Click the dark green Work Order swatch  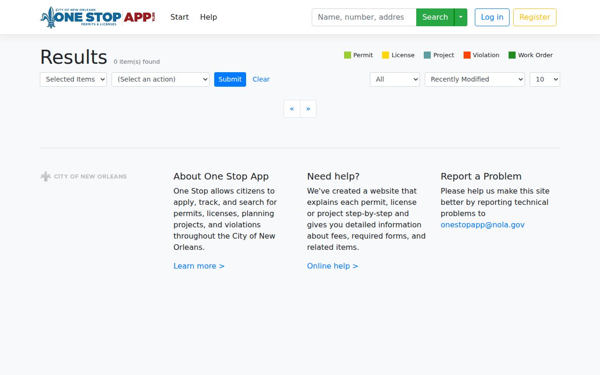[512, 55]
